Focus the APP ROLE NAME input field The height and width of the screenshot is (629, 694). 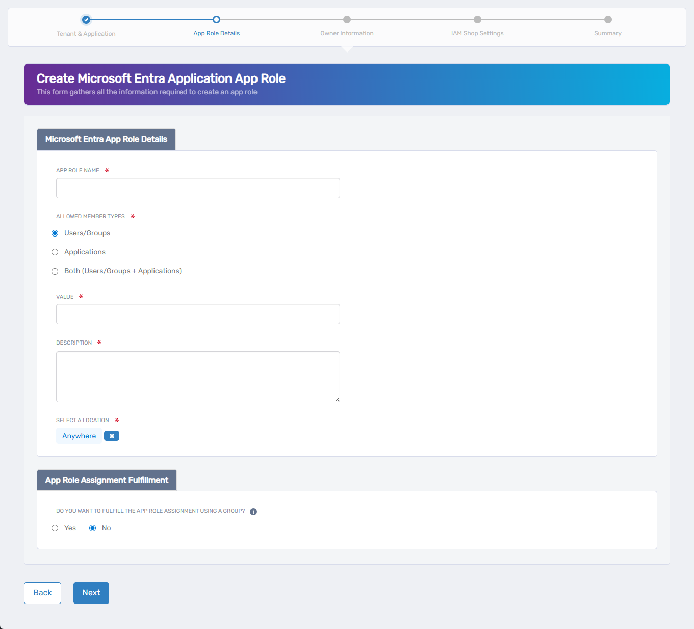click(198, 188)
